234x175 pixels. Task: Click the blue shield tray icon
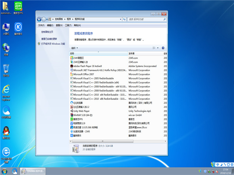pyautogui.click(x=205, y=171)
